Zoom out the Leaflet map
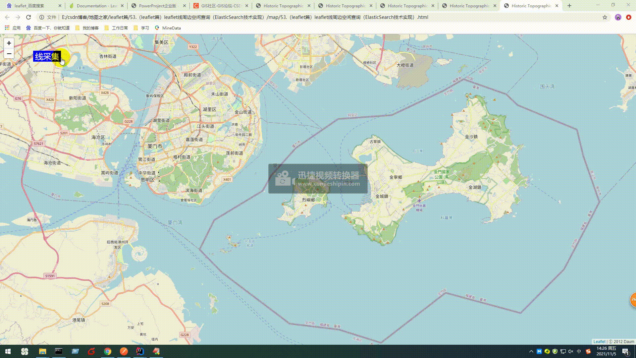The height and width of the screenshot is (358, 636). click(9, 54)
